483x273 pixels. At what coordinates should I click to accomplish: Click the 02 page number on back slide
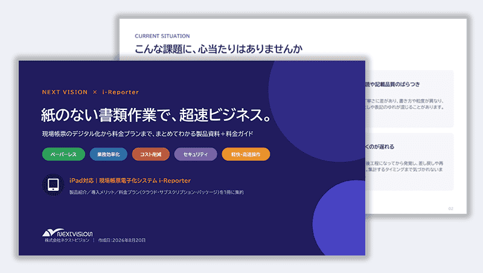coord(450,208)
